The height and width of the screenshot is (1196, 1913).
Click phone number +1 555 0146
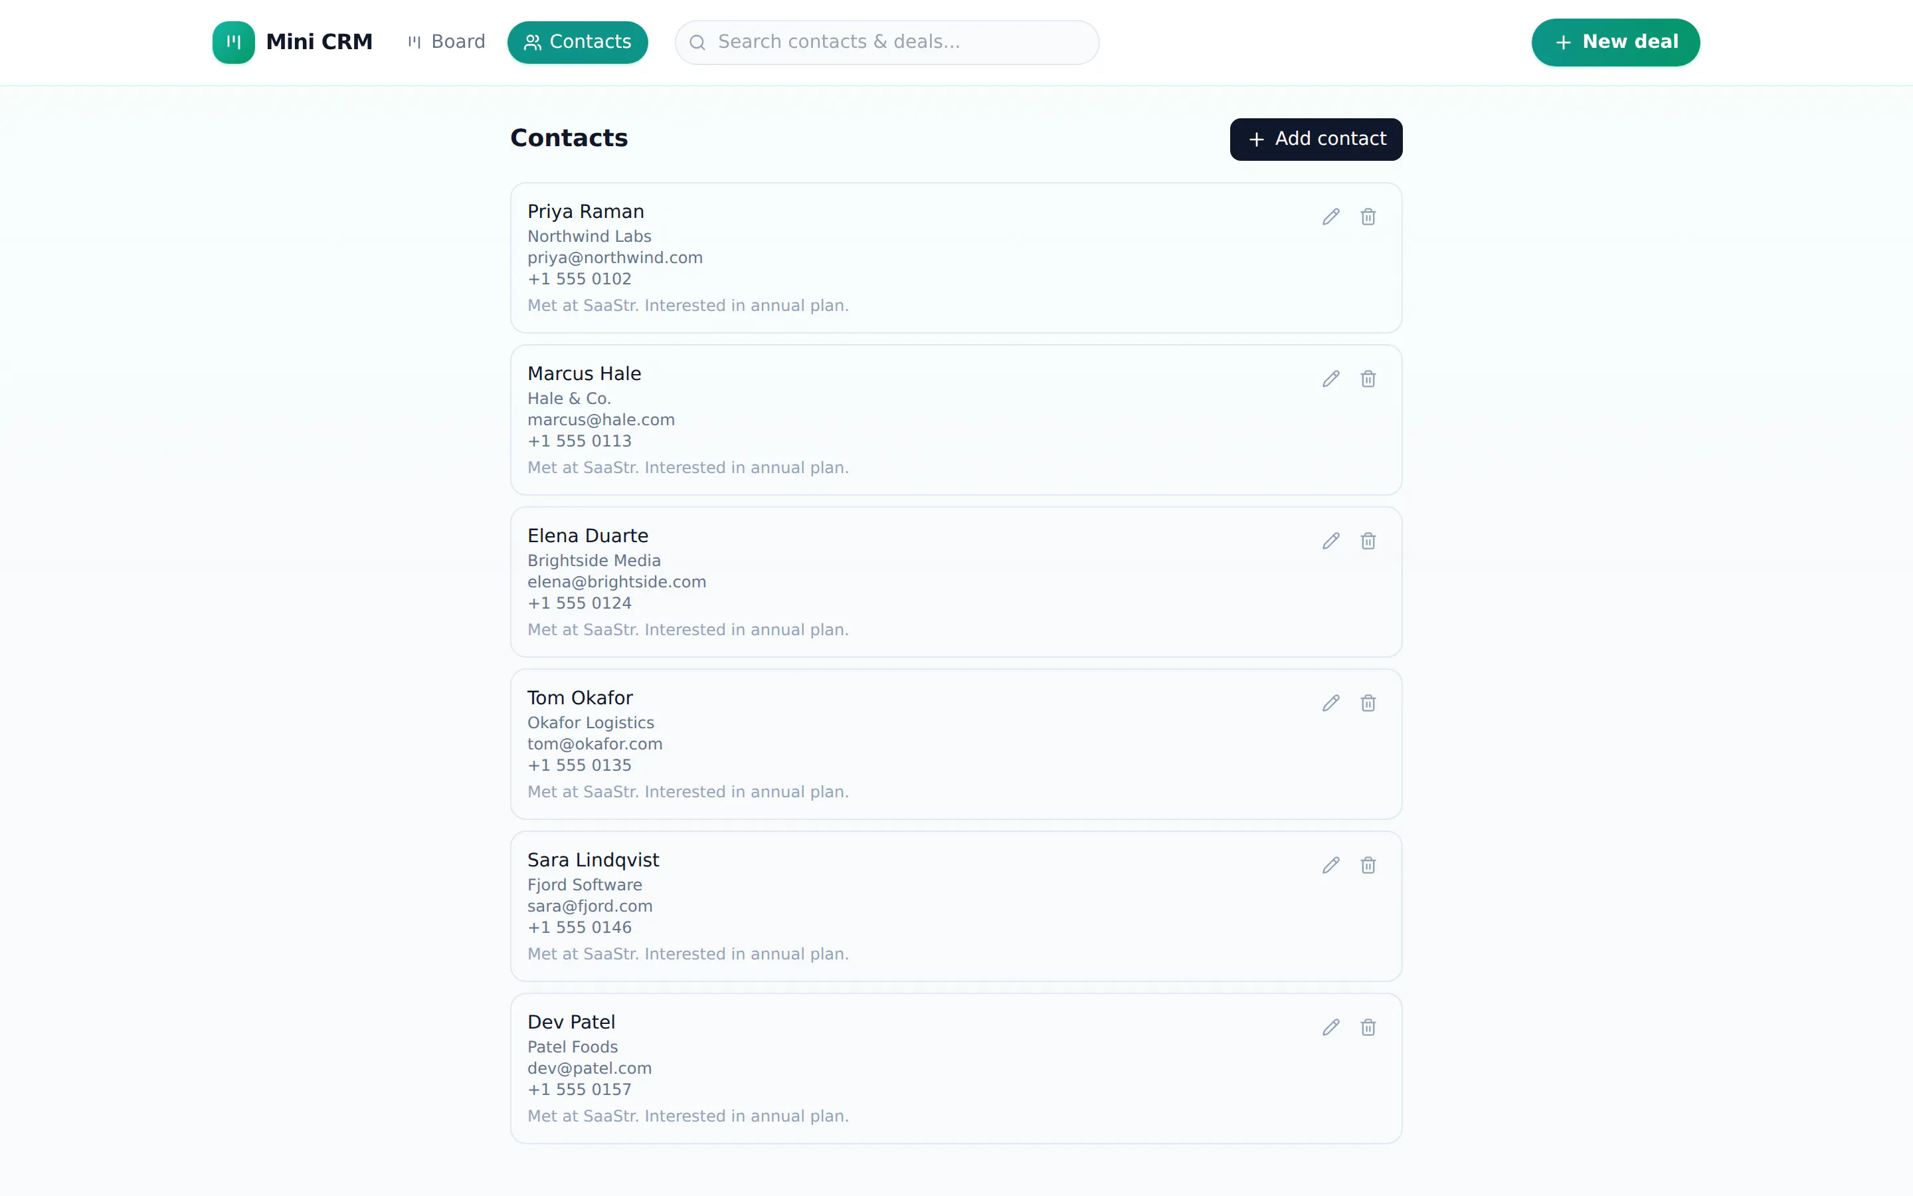click(579, 928)
